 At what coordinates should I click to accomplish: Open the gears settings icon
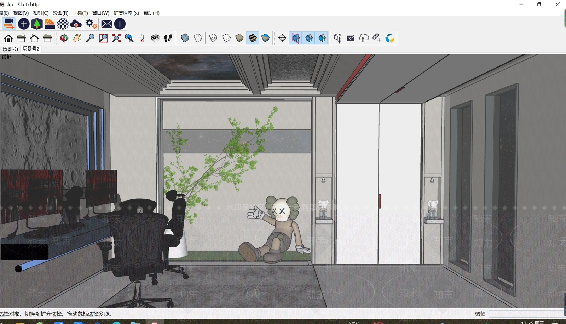coord(91,24)
